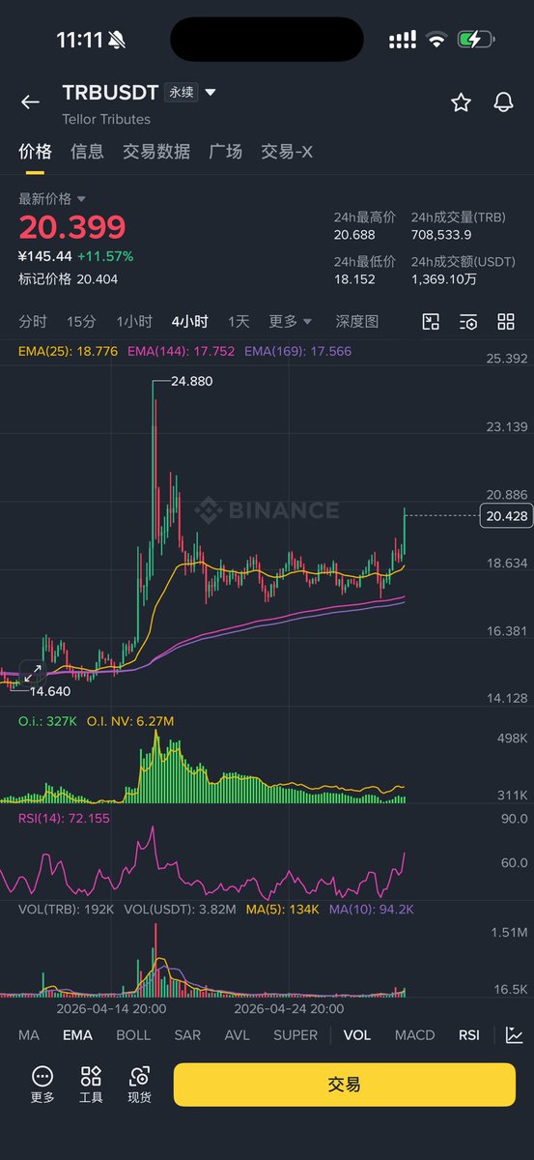534x1160 pixels.
Task: Toggle the AVL indicator
Action: tap(237, 1034)
